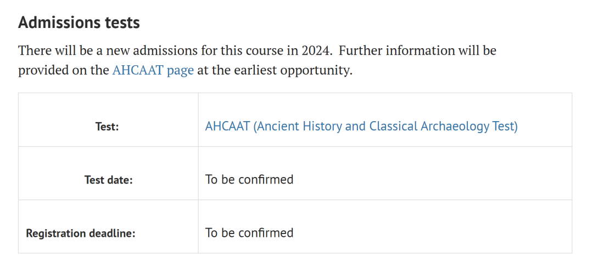Image resolution: width=593 pixels, height=268 pixels.
Task: Click the phrase 'Further information will be'
Action: click(x=417, y=50)
